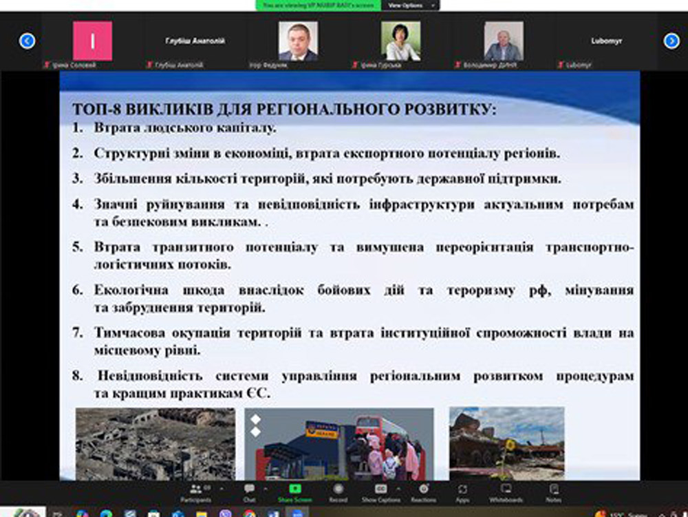The height and width of the screenshot is (517, 688).
Task: Toggle Show Captions on
Action: tap(380, 492)
